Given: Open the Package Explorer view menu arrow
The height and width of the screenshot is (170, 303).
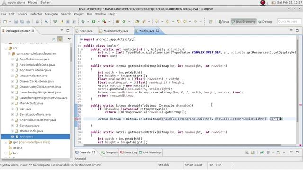Looking at the screenshot, I should coord(69,39).
